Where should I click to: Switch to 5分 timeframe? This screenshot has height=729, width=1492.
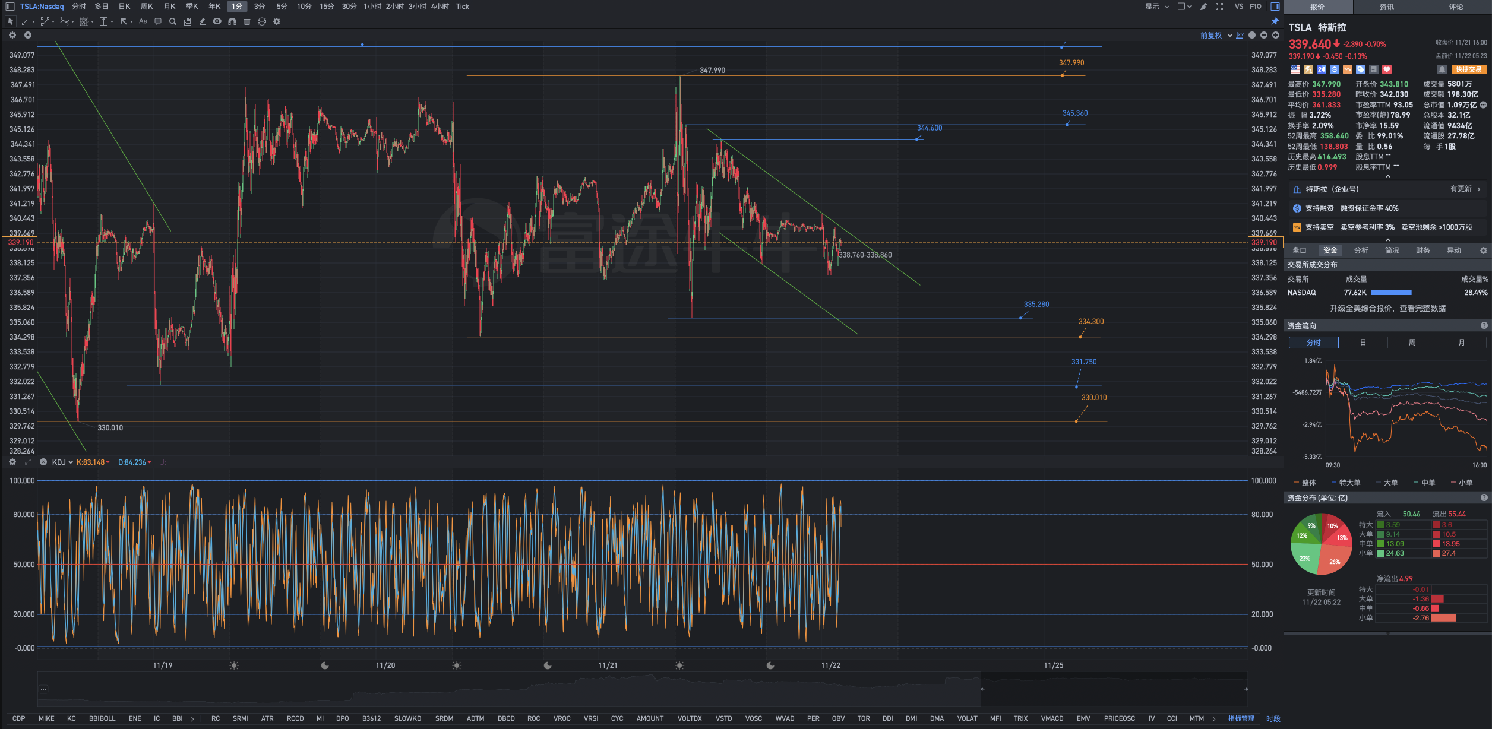coord(282,7)
